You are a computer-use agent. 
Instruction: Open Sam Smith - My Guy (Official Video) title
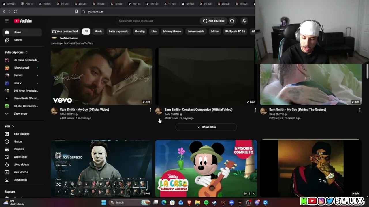(84, 110)
